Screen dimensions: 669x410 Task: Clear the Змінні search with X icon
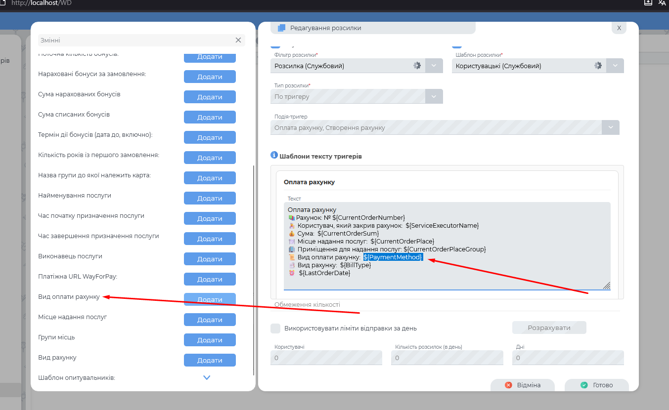pyautogui.click(x=238, y=40)
